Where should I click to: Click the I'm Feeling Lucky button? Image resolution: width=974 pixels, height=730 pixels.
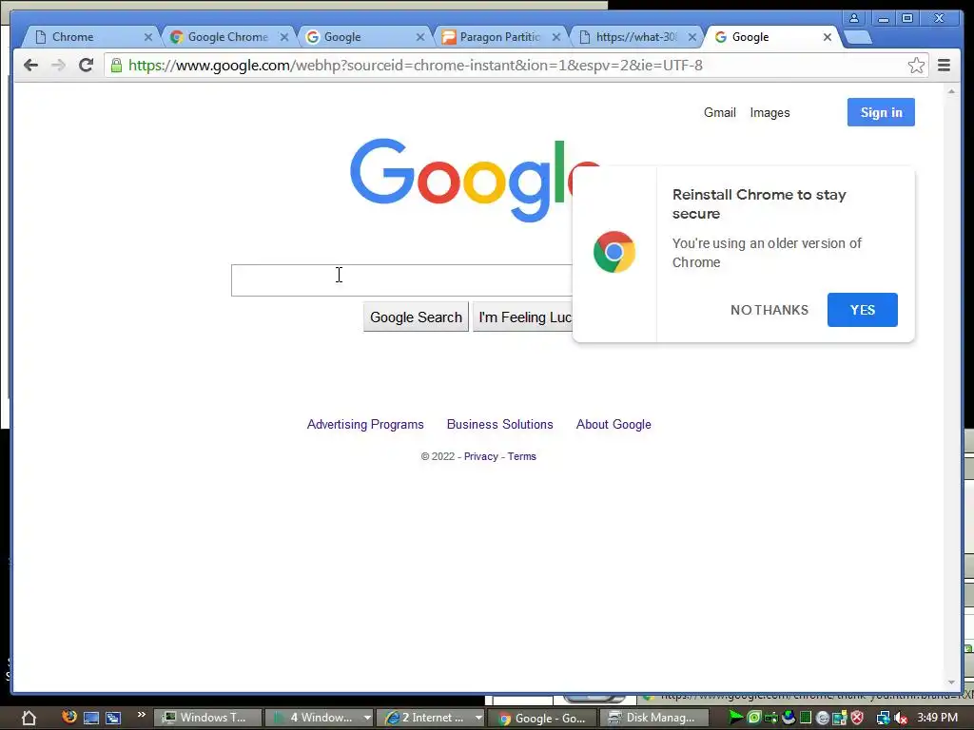(523, 317)
